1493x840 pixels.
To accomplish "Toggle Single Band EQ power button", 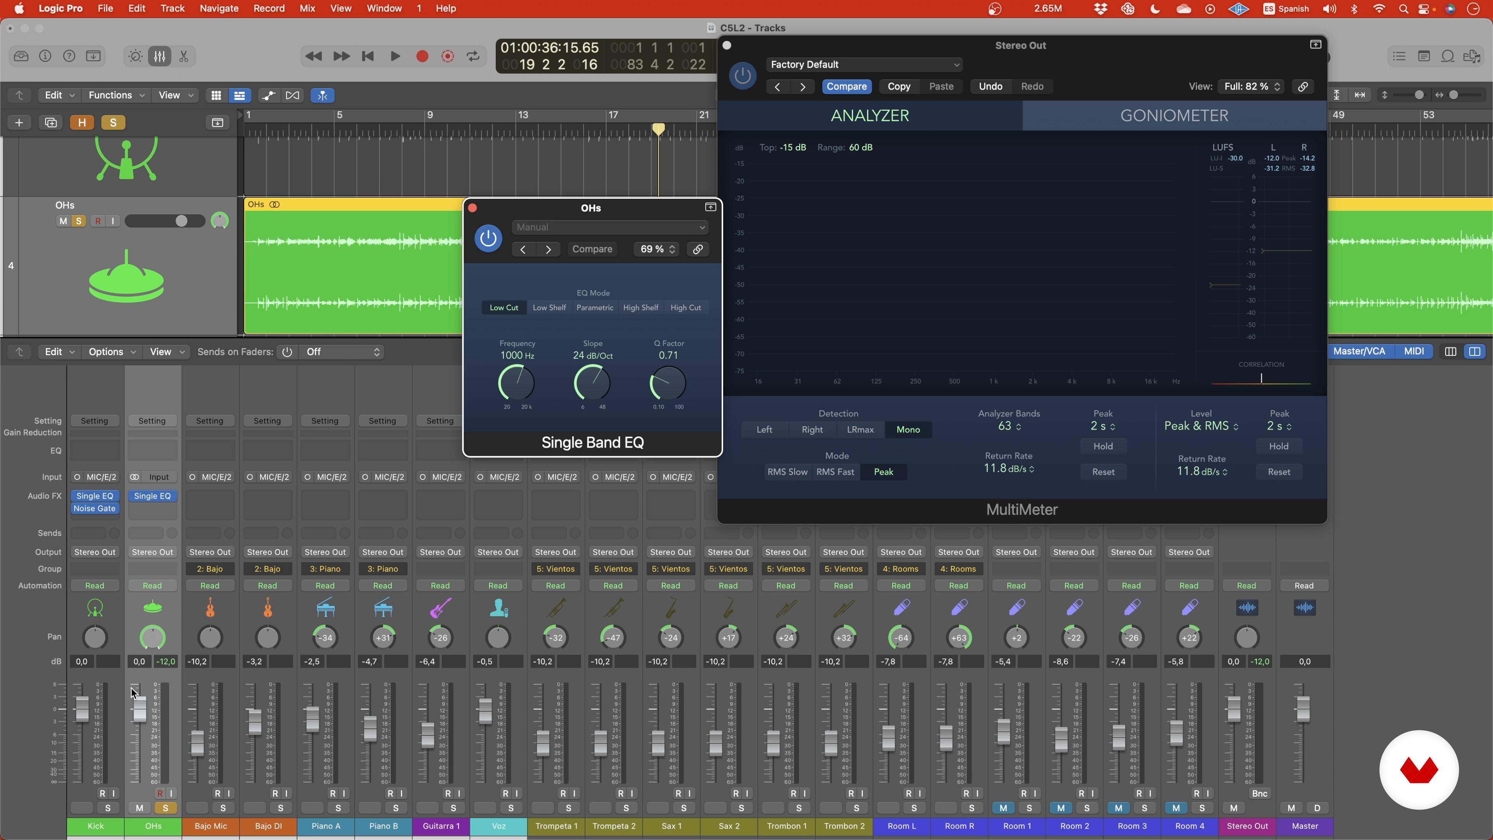I will point(488,238).
